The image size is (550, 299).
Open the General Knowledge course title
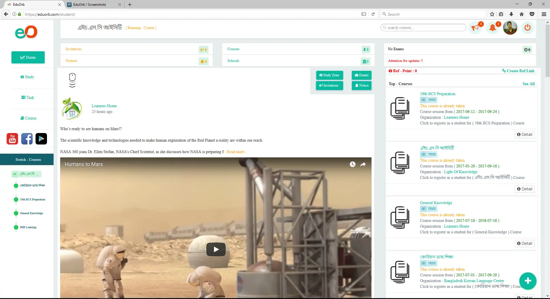click(436, 203)
